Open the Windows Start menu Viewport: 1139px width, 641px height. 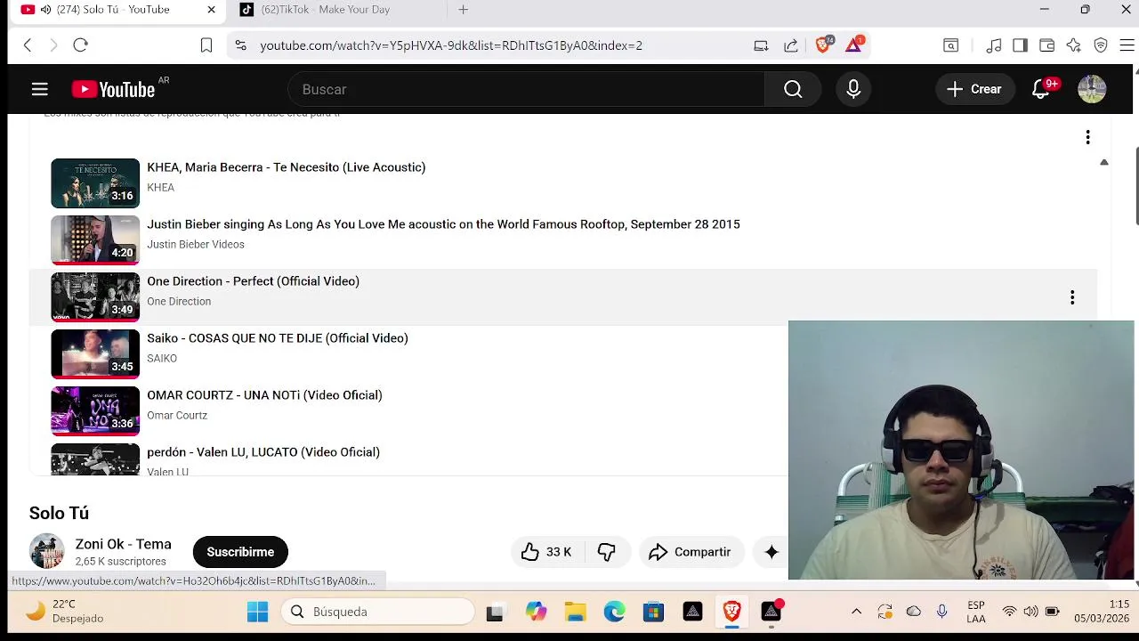point(257,612)
